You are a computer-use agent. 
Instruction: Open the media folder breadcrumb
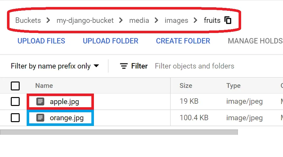tap(139, 21)
